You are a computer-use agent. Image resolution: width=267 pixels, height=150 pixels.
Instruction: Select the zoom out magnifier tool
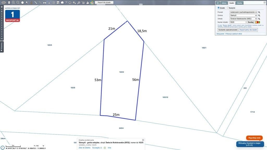[18, 3]
